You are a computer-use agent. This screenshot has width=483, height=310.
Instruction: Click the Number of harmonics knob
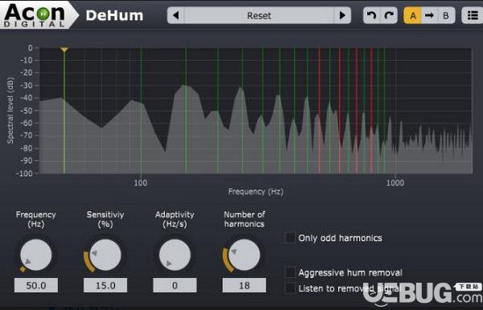pos(244,255)
